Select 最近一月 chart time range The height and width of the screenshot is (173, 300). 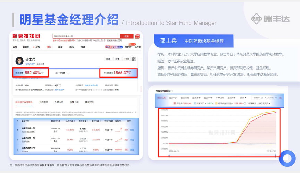point(173,98)
